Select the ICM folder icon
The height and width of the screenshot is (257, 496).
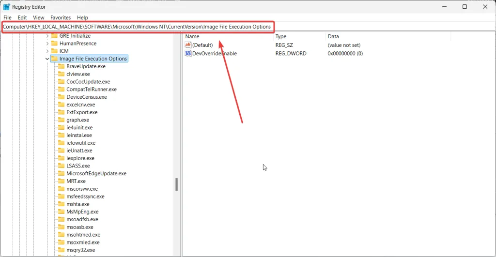(x=54, y=51)
